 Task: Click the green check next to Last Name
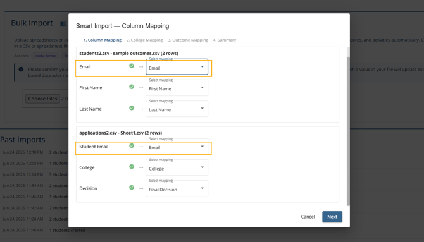pos(132,108)
